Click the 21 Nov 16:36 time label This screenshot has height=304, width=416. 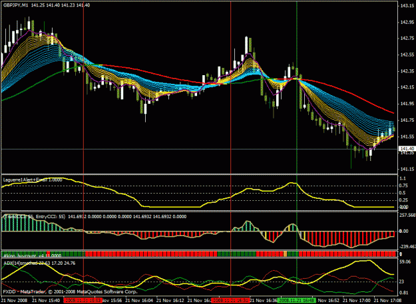click(263, 301)
